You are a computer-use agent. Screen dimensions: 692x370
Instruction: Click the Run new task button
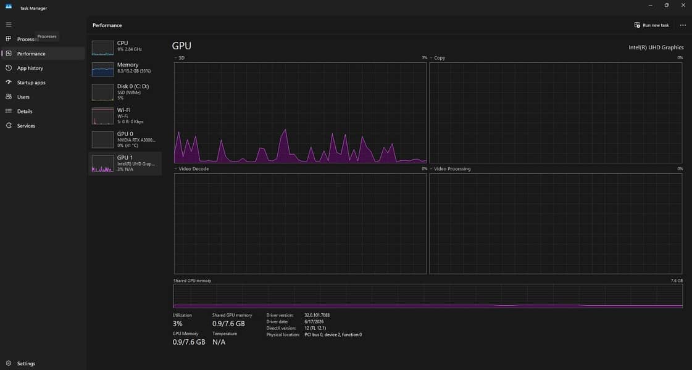click(651, 25)
